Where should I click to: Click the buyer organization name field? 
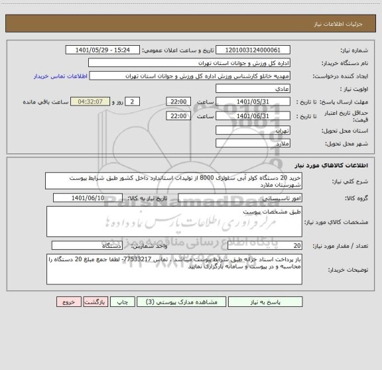[x=189, y=63]
